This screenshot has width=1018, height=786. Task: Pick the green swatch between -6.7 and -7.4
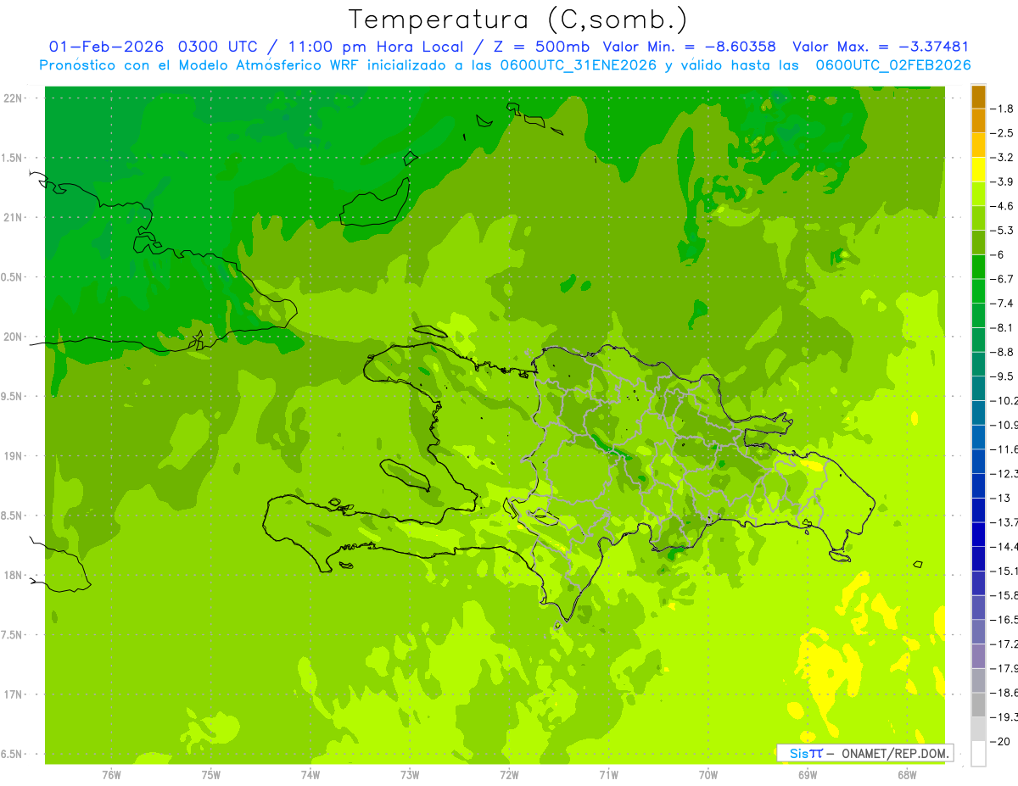pos(978,291)
